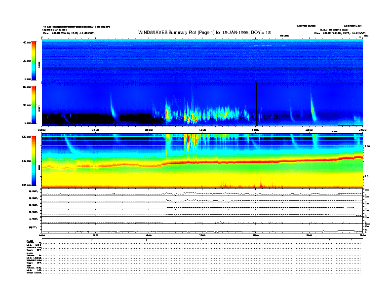Click the 40.00 label on RAD2 scale

[27, 42]
